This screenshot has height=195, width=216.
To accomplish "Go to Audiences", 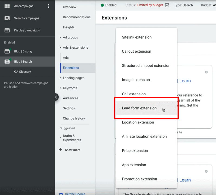I will (71, 98).
